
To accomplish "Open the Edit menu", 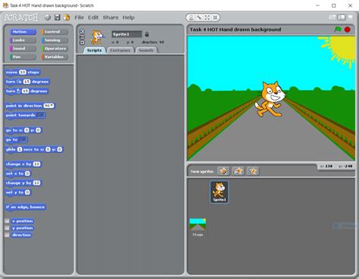I will coord(93,17).
